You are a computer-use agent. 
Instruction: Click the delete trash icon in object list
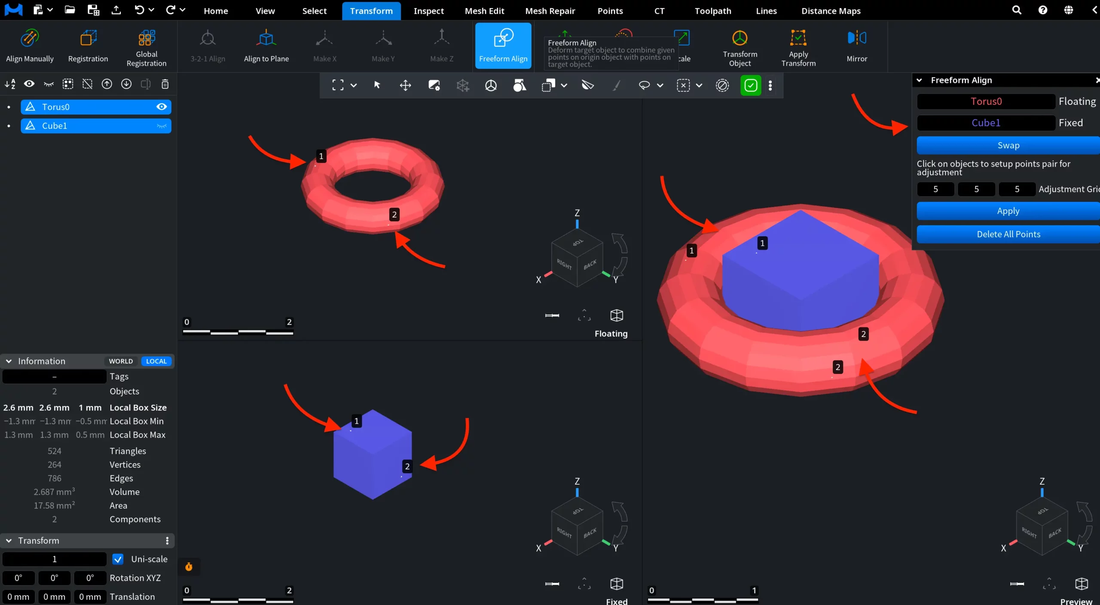tap(165, 84)
